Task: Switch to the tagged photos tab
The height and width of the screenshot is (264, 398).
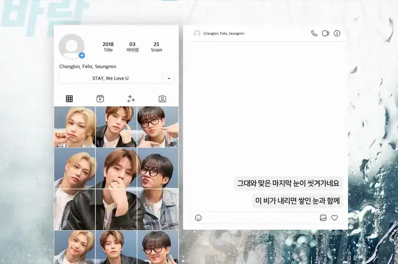Action: [162, 99]
